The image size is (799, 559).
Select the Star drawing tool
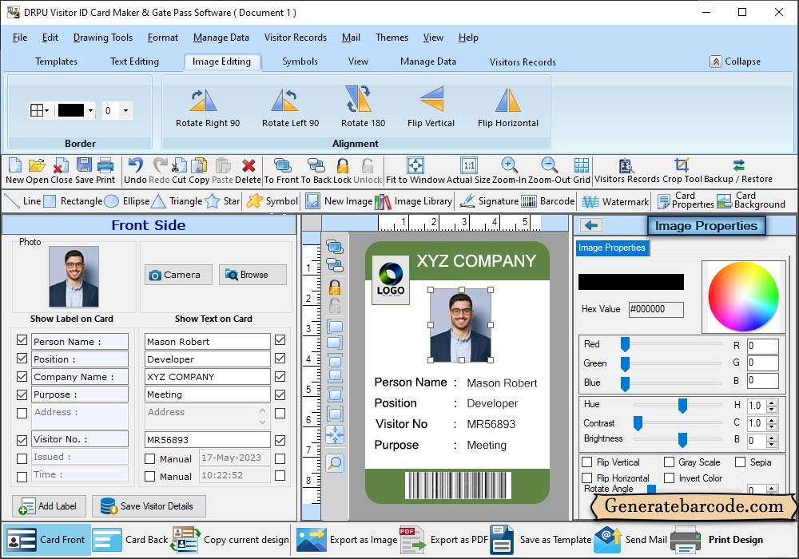tap(223, 201)
